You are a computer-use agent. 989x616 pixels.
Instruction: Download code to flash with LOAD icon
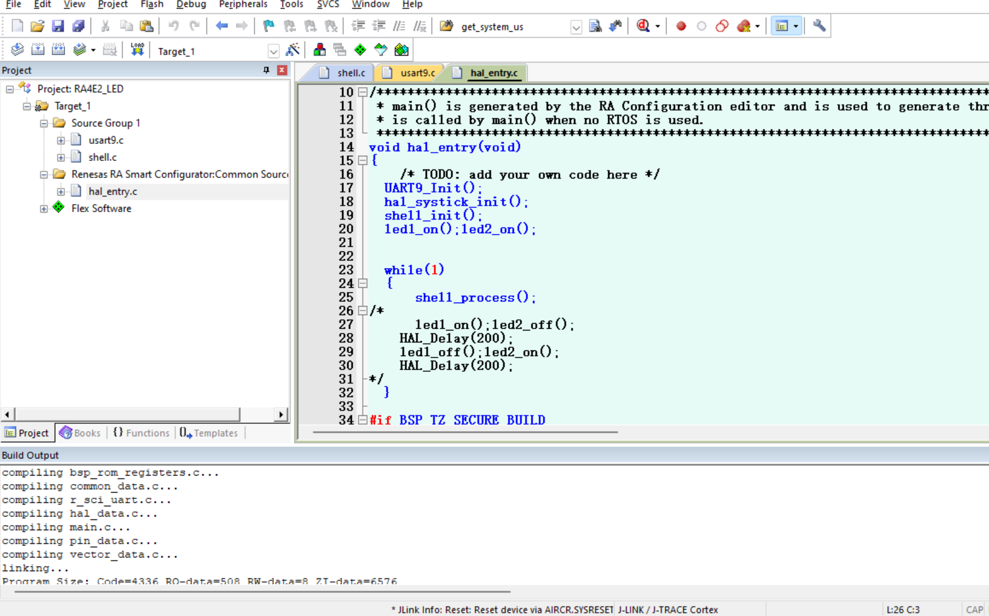pos(137,50)
